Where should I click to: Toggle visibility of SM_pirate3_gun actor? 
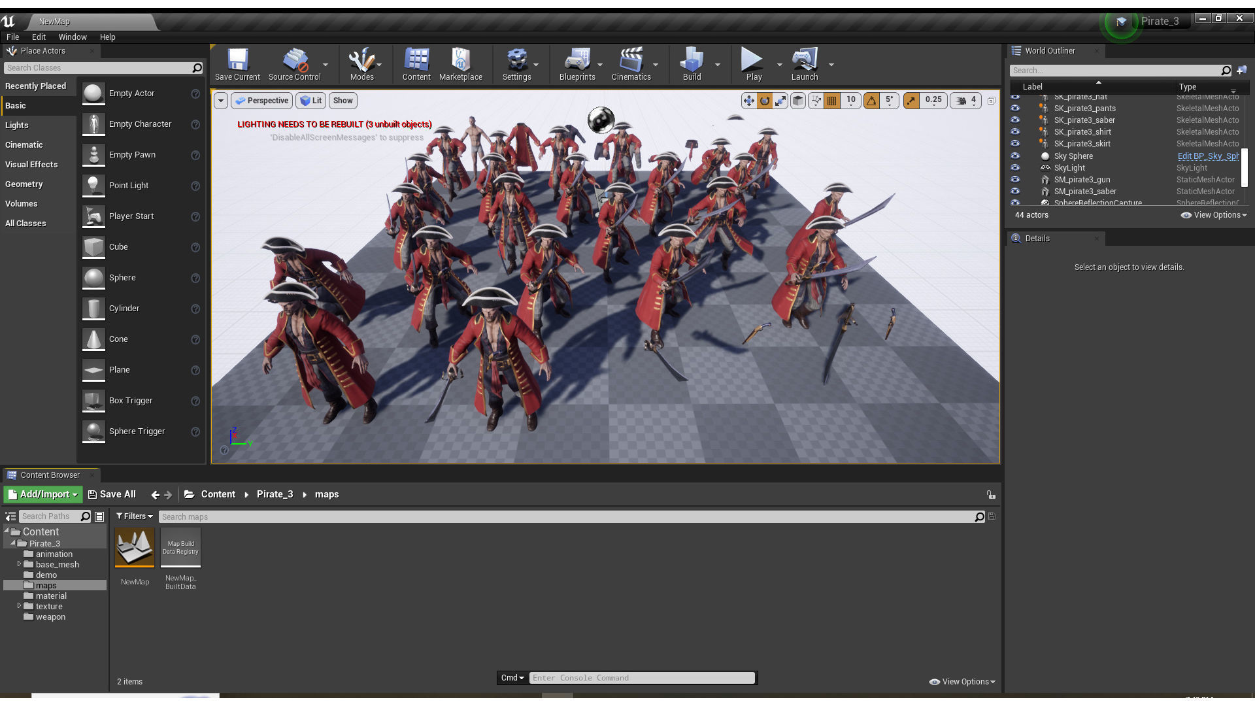point(1015,179)
